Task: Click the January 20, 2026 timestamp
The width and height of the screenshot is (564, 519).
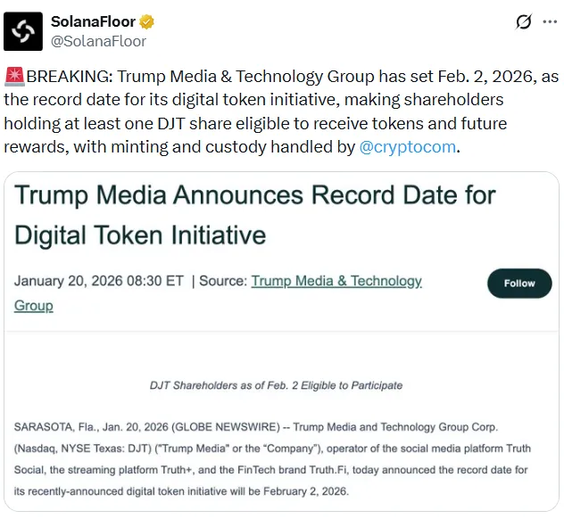Action: pos(98,281)
